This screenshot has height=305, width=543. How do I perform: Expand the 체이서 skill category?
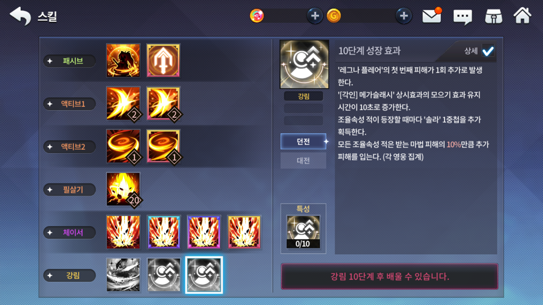click(69, 232)
